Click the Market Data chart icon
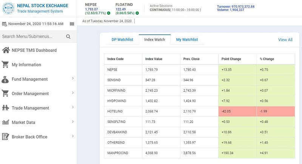Image resolution: width=302 pixels, height=164 pixels. point(6,122)
